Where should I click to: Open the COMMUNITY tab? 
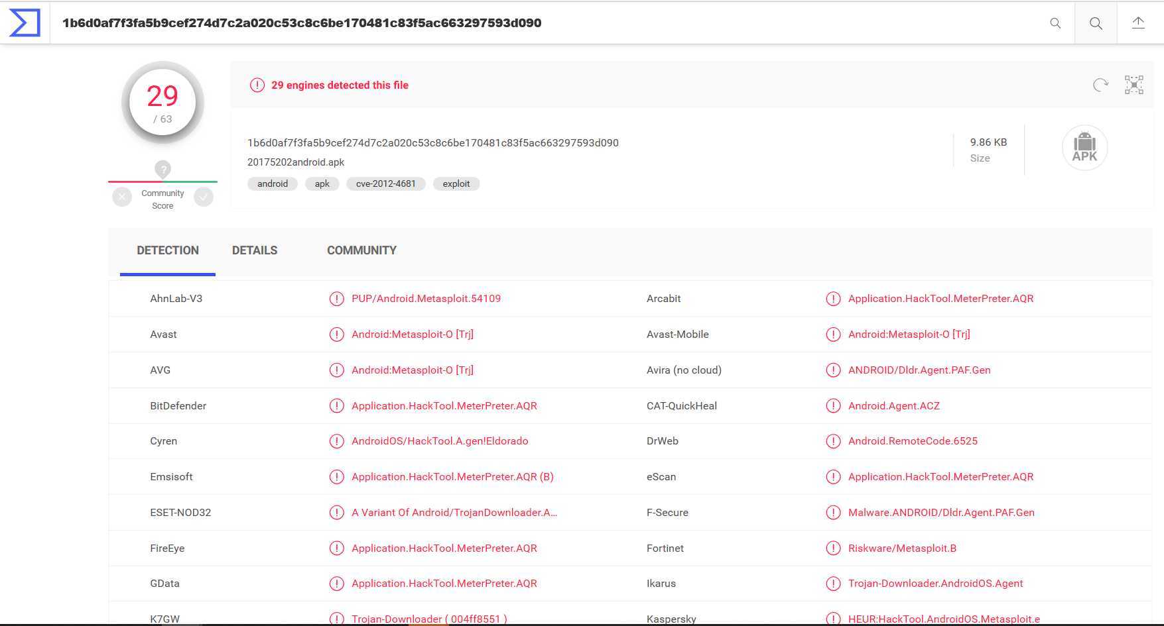click(361, 250)
